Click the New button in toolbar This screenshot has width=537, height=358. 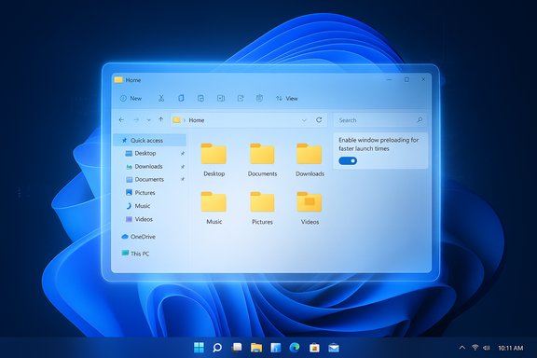pyautogui.click(x=131, y=98)
